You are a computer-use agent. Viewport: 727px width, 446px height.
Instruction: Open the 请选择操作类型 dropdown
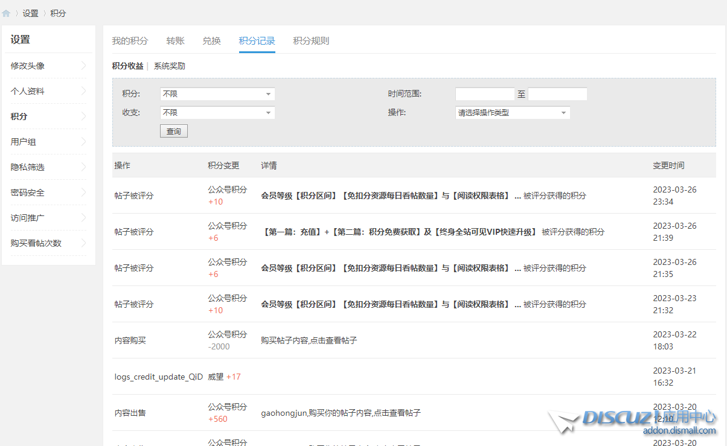[512, 113]
